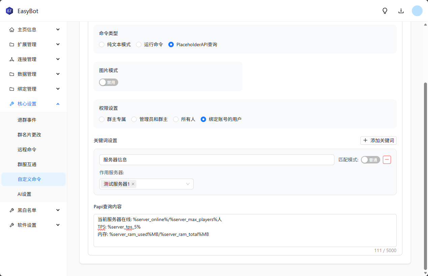This screenshot has height=276, width=428.
Task: Click the EasyBot hexagon logo
Action: 9,11
